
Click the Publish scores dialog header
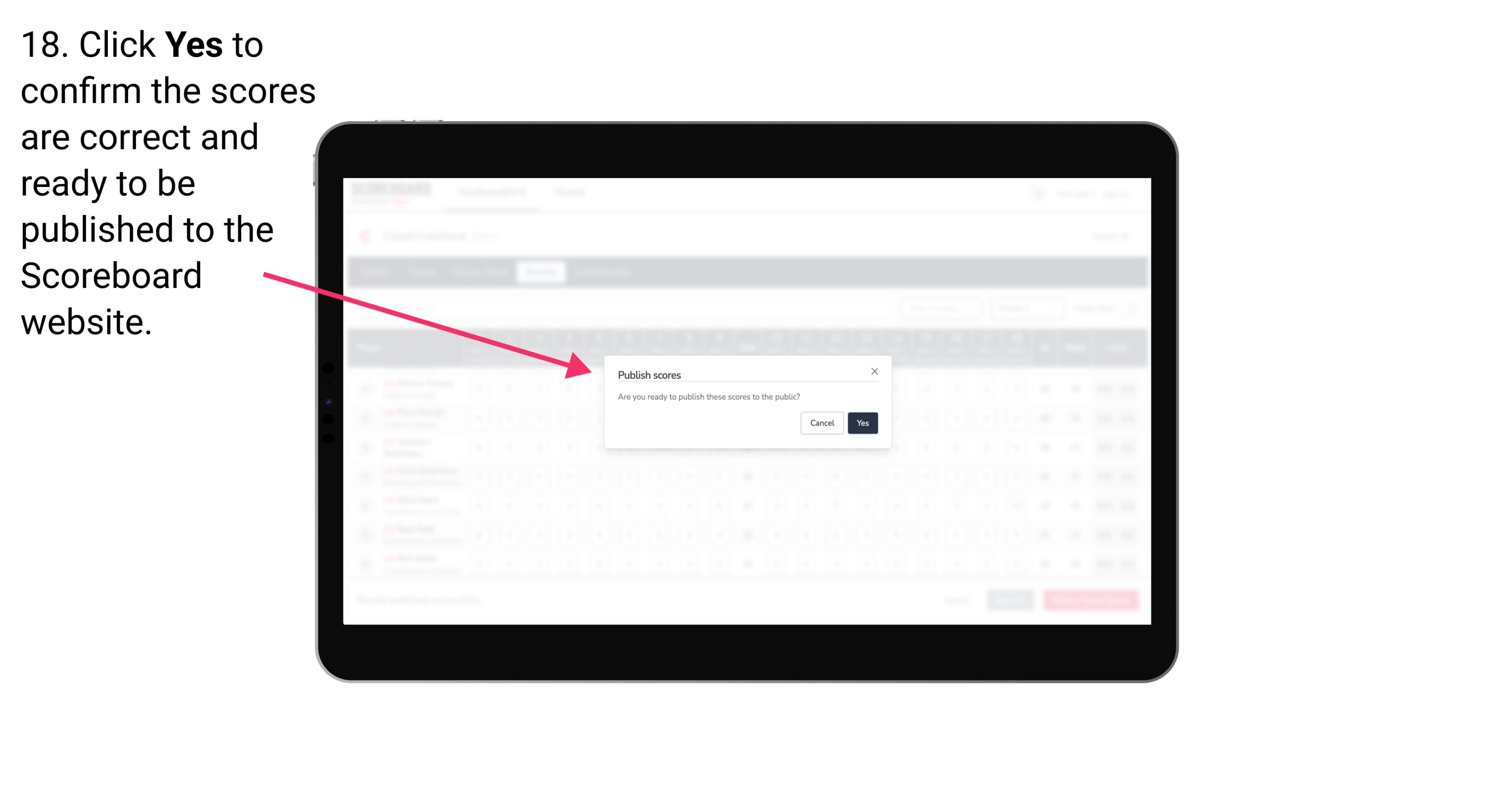[649, 374]
